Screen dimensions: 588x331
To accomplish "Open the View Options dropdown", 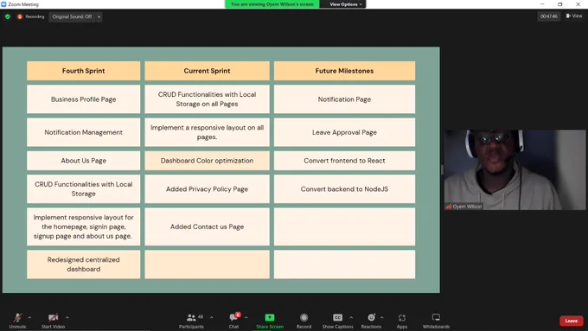I will (346, 4).
